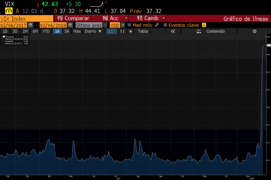
Task: Expand the Último prec dropdown arrow
Action: (105, 25)
